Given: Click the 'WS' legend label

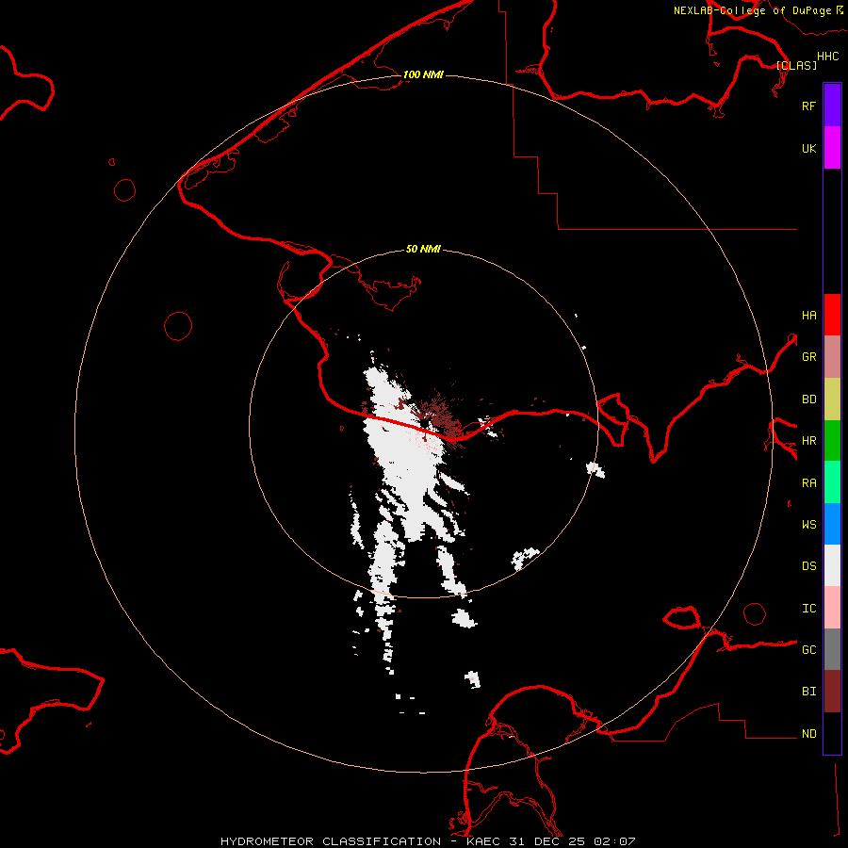Looking at the screenshot, I should point(808,525).
